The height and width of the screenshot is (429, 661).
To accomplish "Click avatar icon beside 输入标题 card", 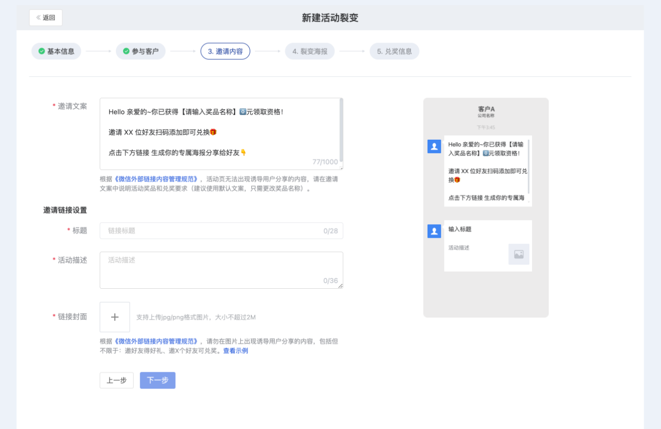I will pos(434,231).
